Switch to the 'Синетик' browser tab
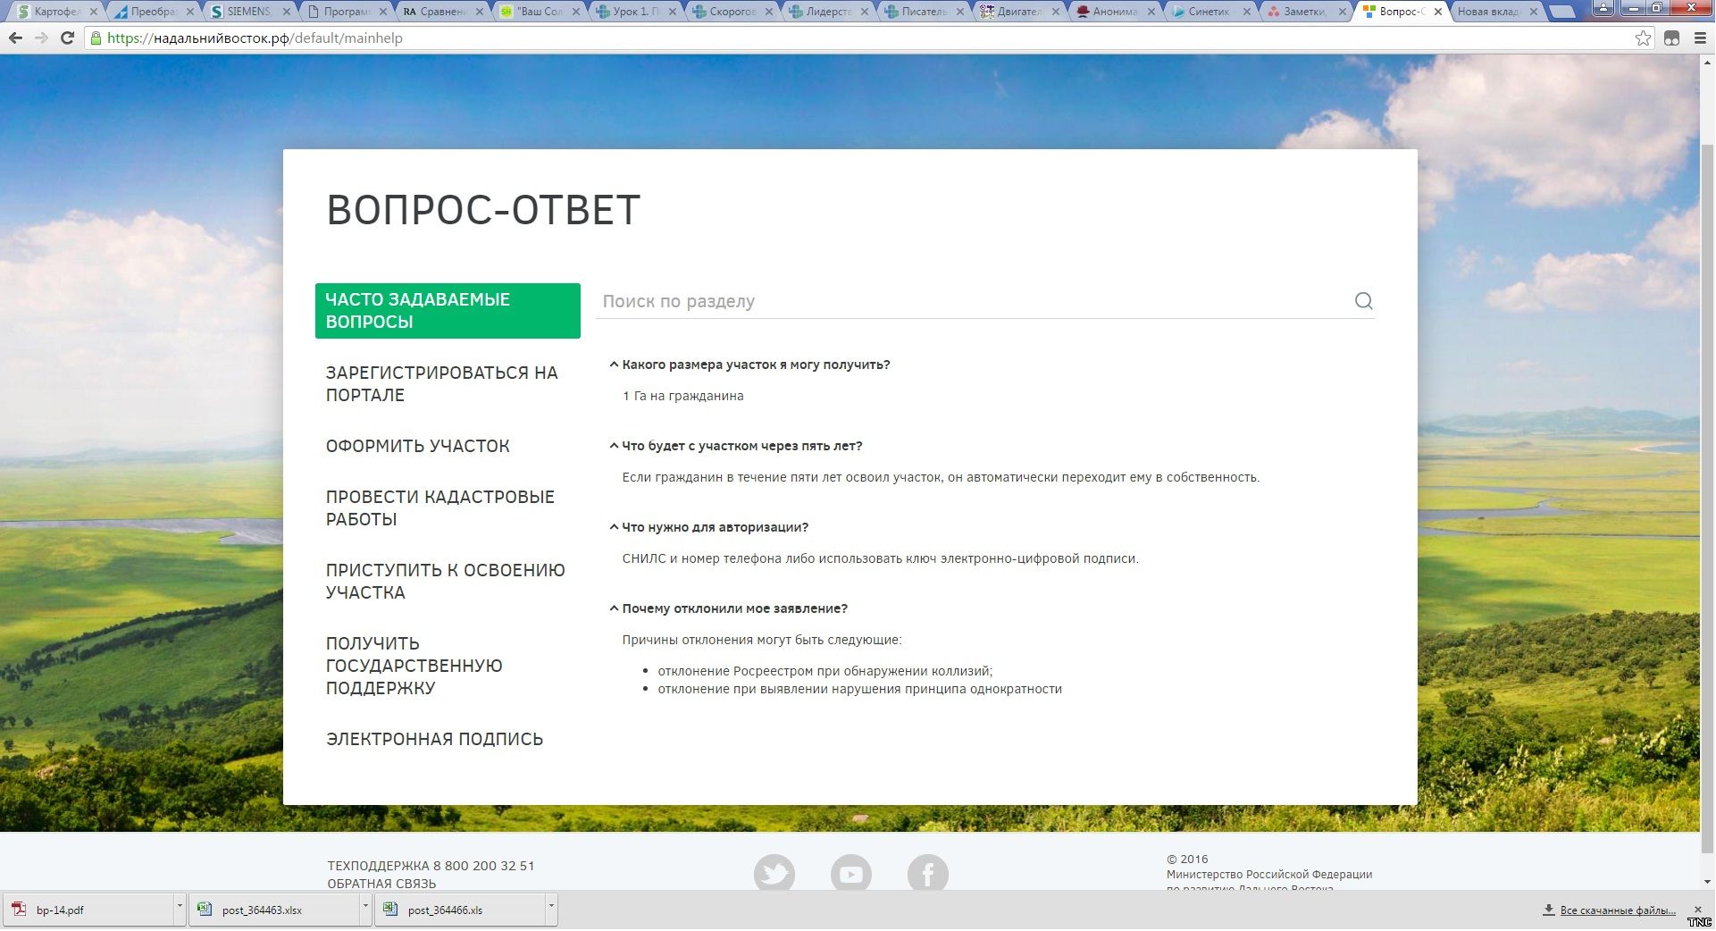The image size is (1716, 931). (x=1211, y=12)
